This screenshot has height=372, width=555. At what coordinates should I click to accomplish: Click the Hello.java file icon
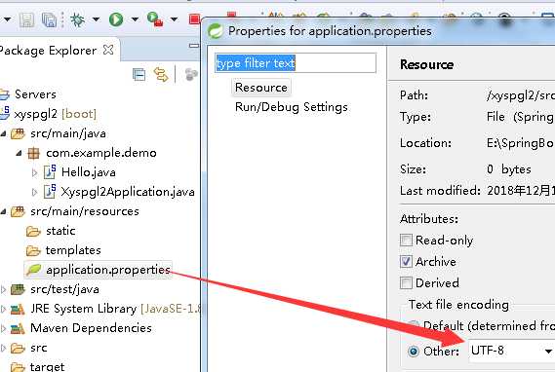pyautogui.click(x=50, y=172)
